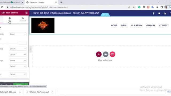Reload the page
171x96 pixels.
point(2,7)
